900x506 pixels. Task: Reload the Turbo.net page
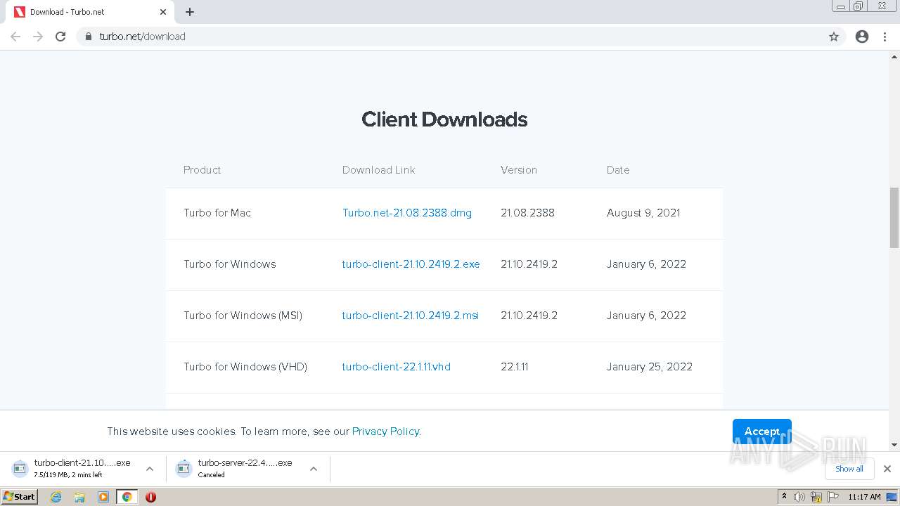[x=60, y=37]
